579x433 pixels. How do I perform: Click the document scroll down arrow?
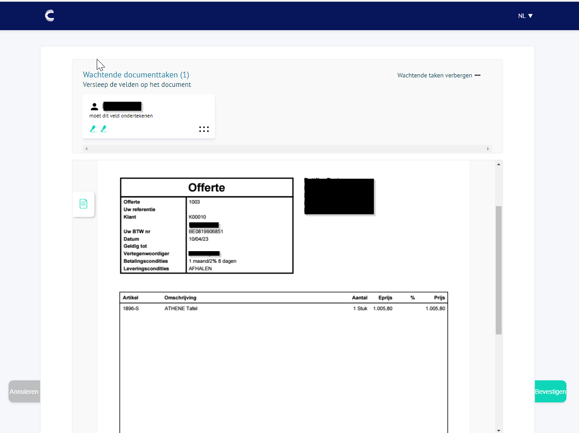click(x=498, y=430)
